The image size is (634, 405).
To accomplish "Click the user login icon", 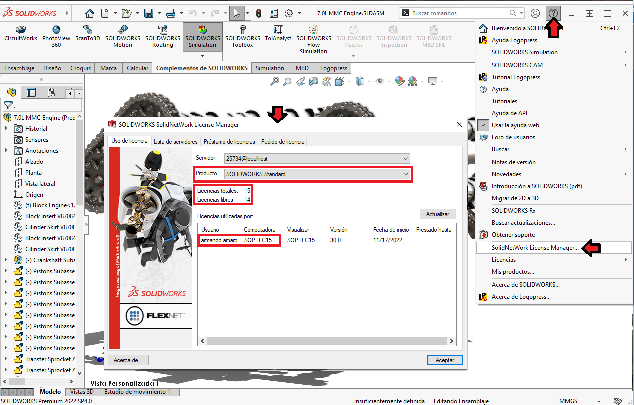I will pos(535,13).
